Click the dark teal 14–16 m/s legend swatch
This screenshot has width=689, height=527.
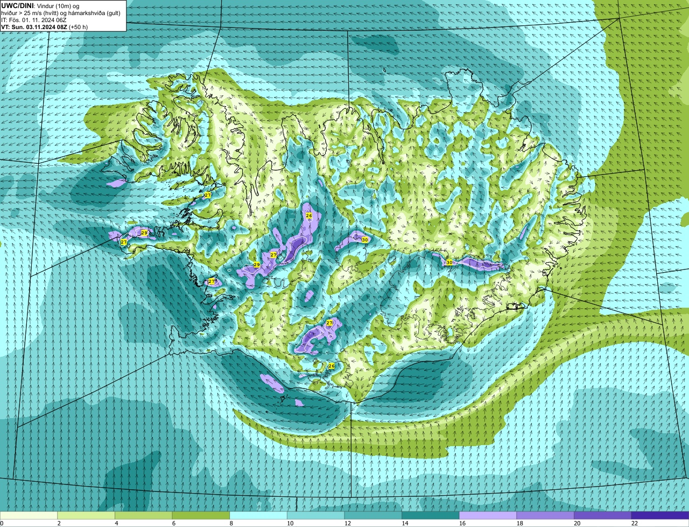tap(431, 515)
